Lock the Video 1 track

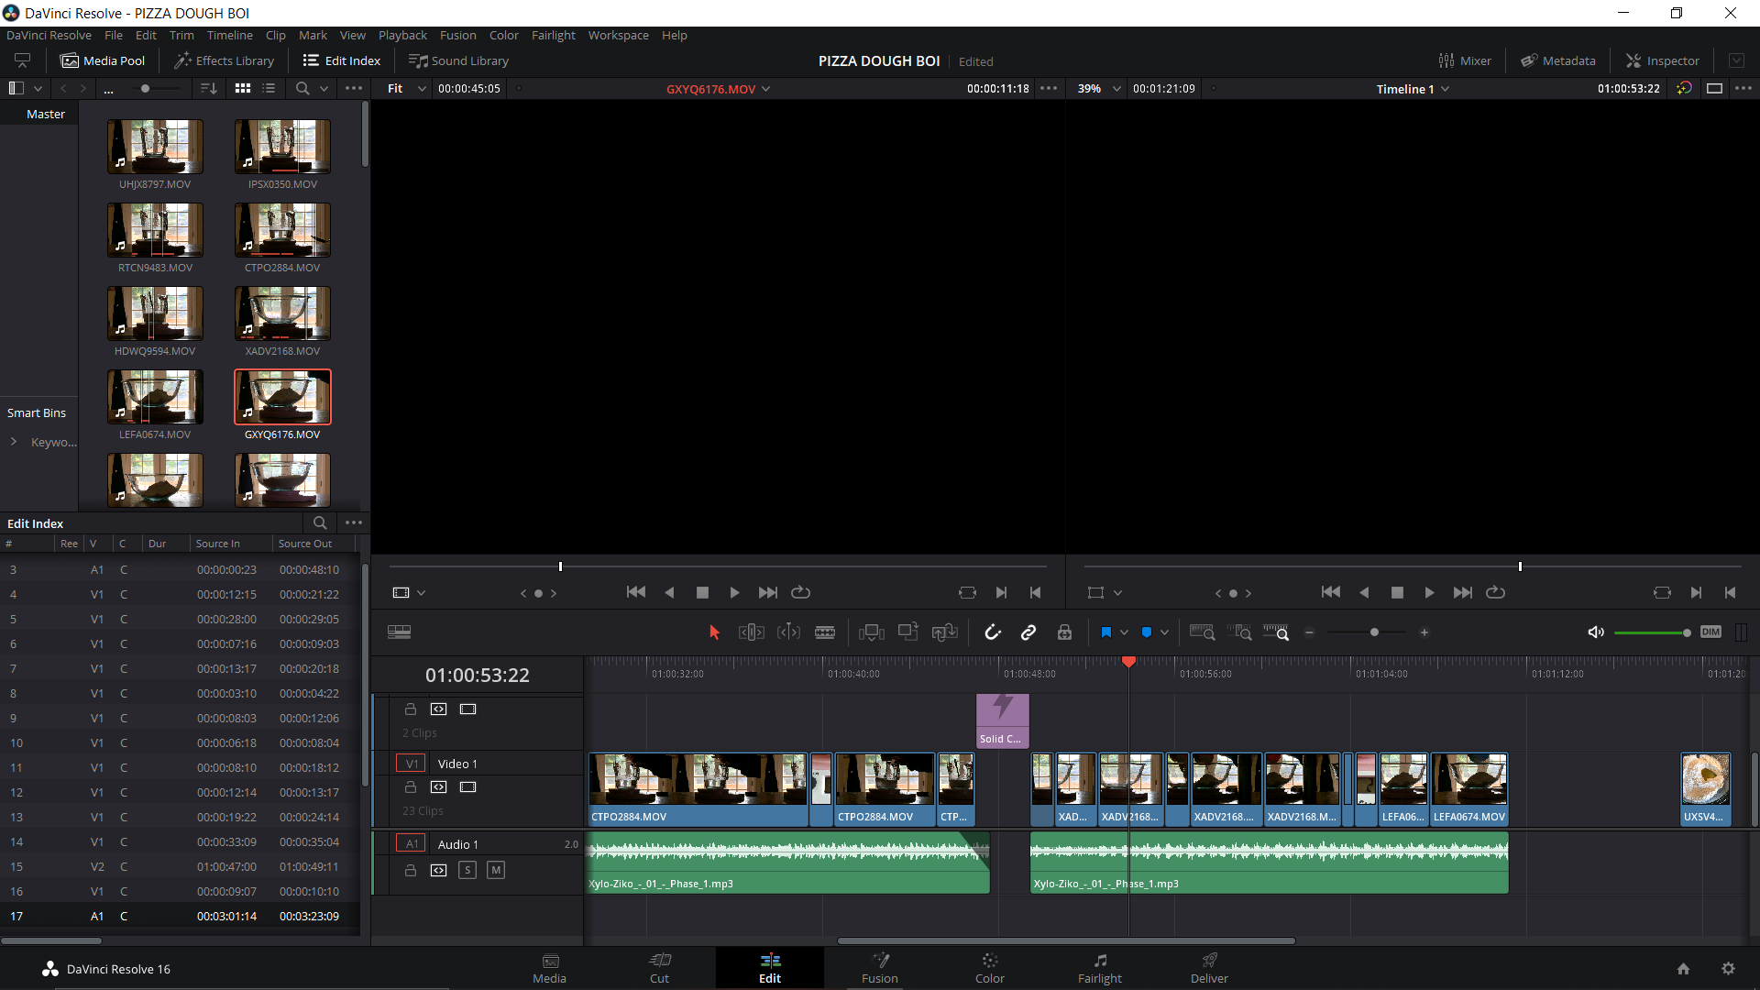pos(411,787)
